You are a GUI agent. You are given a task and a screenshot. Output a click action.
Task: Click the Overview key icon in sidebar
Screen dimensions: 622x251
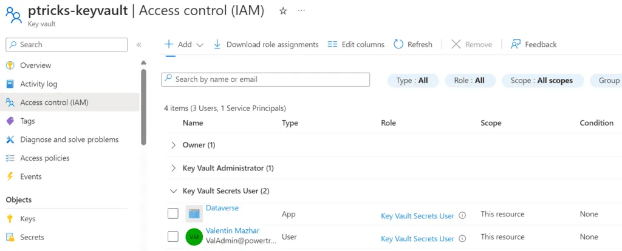10,65
